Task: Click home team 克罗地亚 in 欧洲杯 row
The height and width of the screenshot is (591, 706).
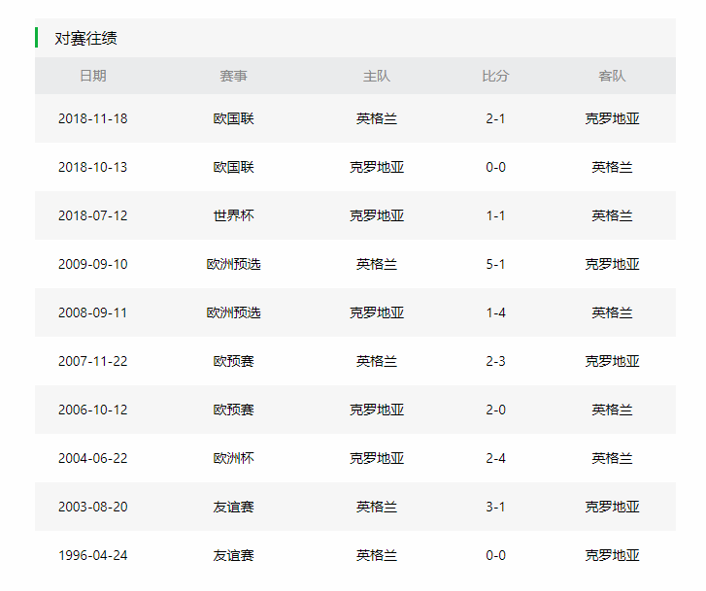Action: pos(377,458)
